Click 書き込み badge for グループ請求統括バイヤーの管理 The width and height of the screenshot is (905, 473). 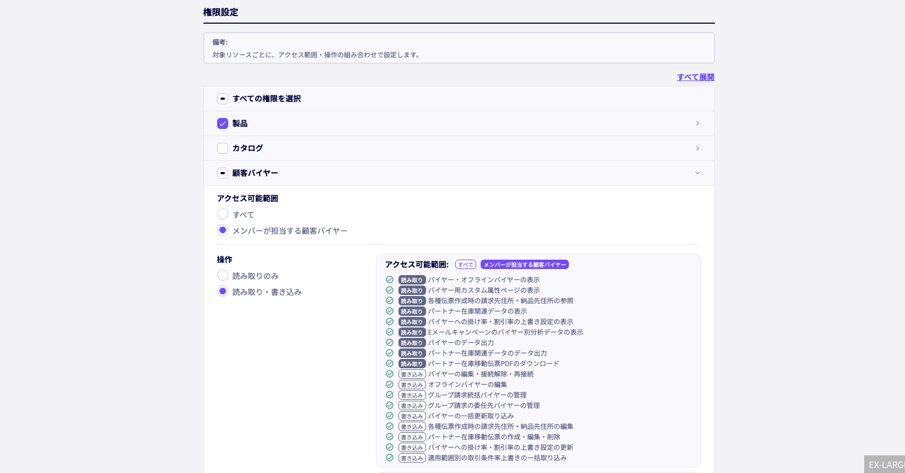(x=412, y=395)
